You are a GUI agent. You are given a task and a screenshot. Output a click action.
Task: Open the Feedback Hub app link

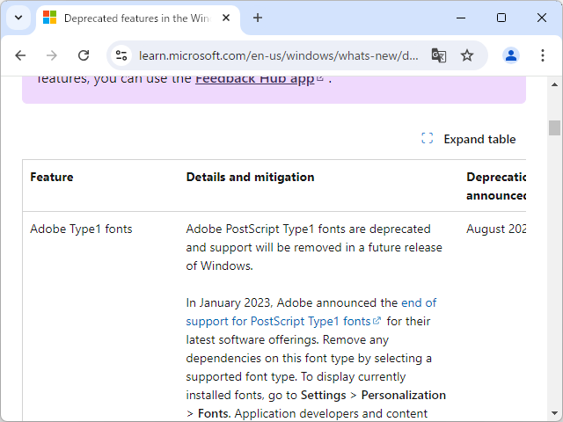tap(253, 78)
